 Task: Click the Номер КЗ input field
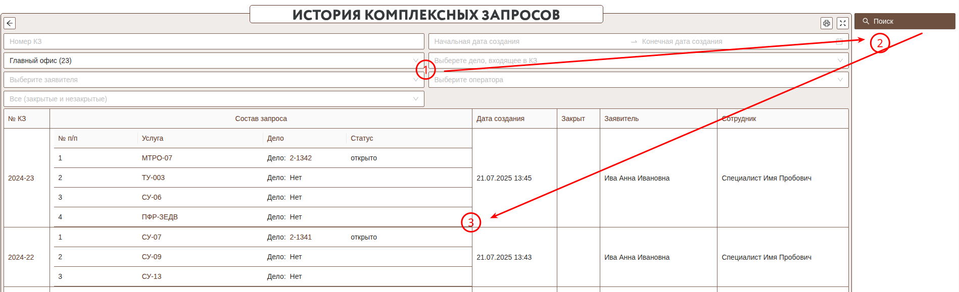tap(213, 41)
